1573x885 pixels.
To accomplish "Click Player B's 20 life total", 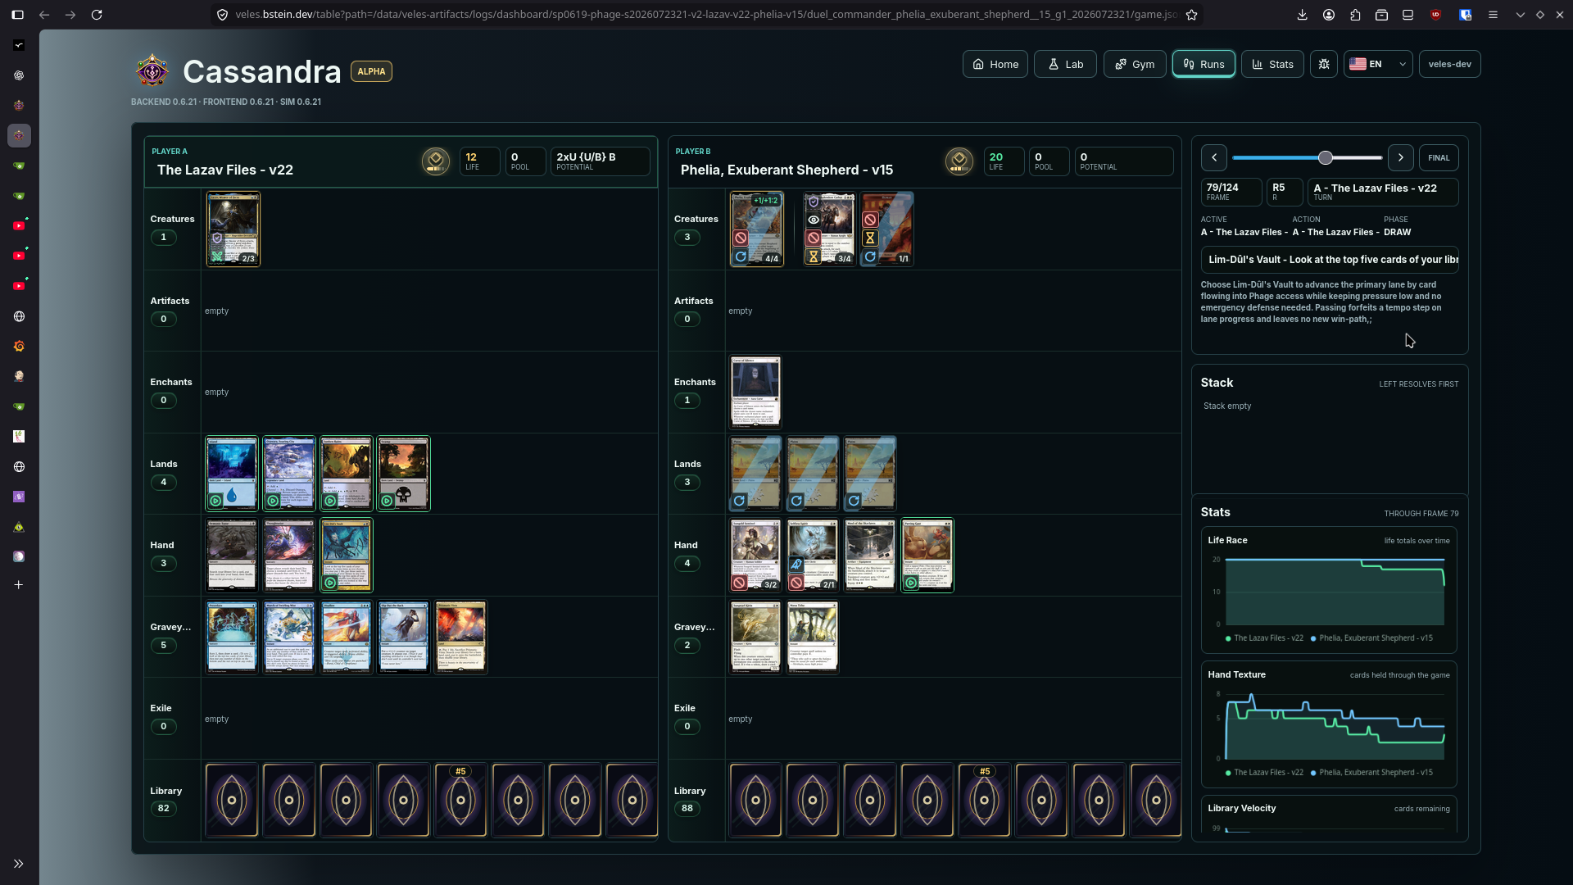I will [1004, 161].
